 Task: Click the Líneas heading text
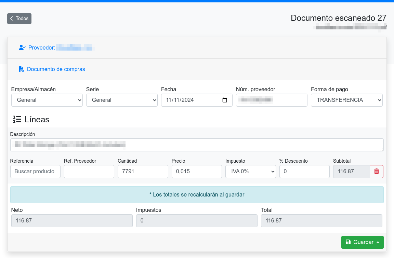pyautogui.click(x=37, y=120)
